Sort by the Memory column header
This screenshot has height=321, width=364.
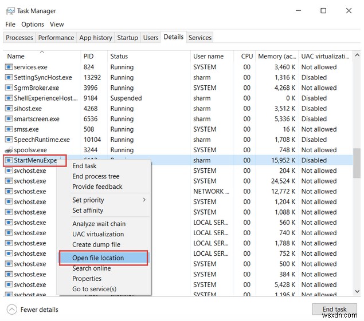pyautogui.click(x=277, y=56)
